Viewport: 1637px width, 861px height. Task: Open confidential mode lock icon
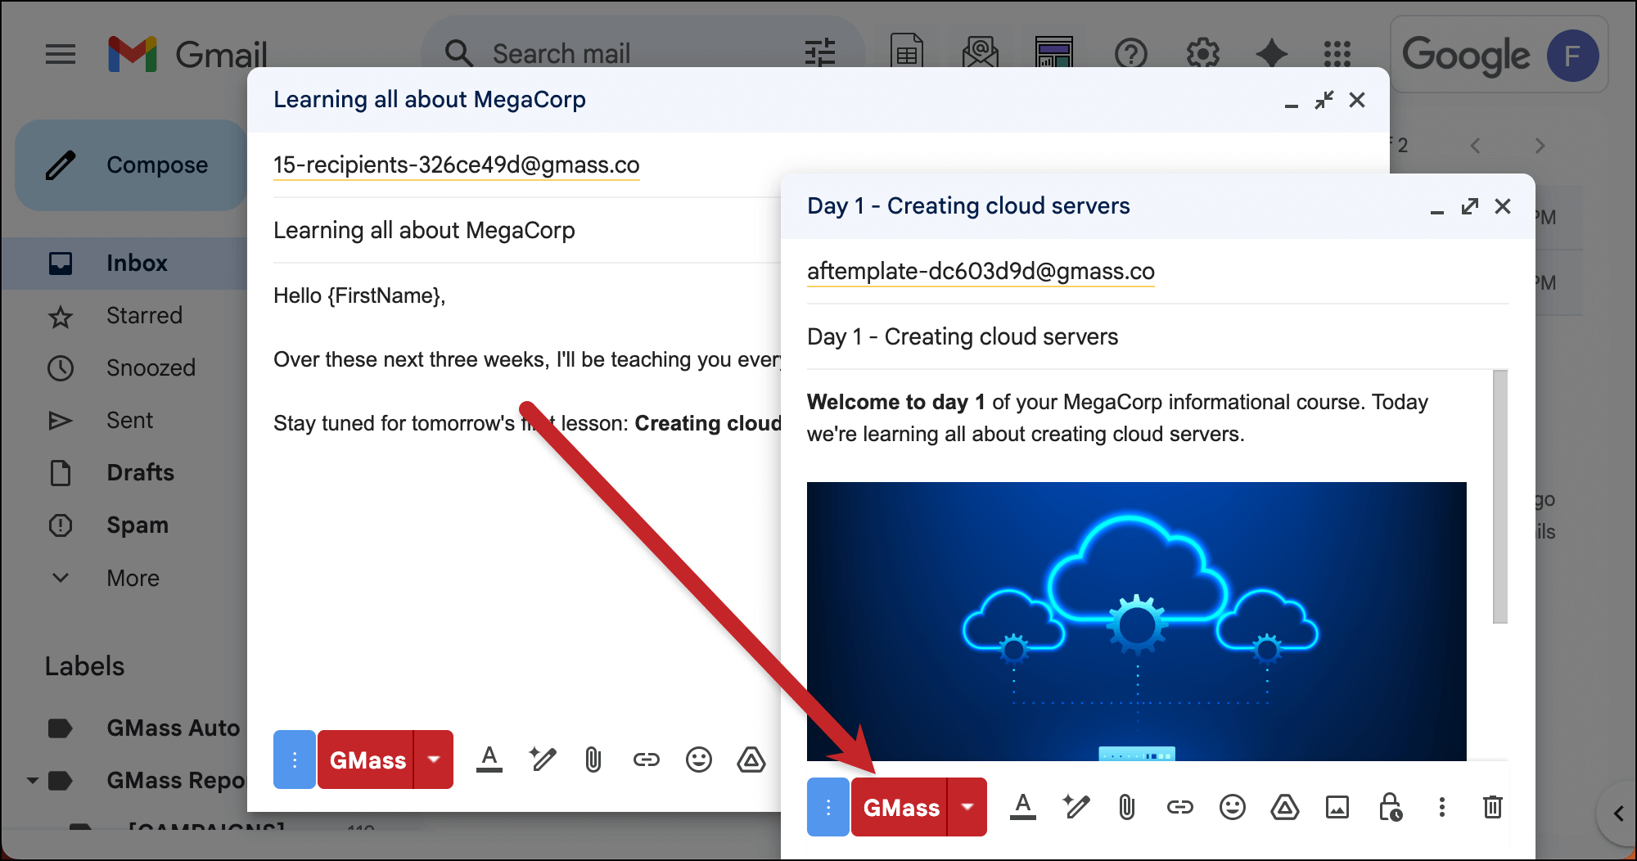pos(1390,808)
